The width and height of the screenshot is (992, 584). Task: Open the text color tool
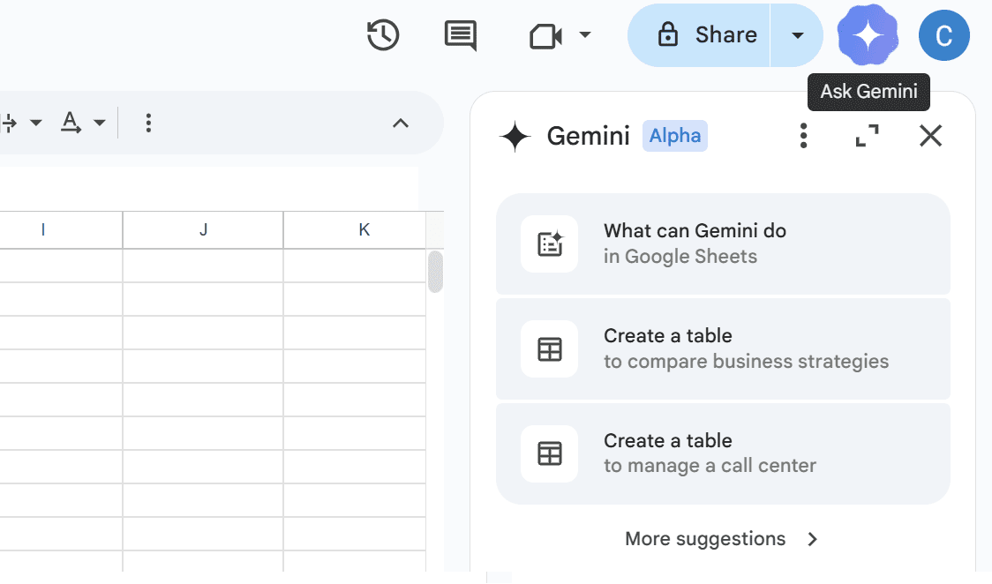69,123
